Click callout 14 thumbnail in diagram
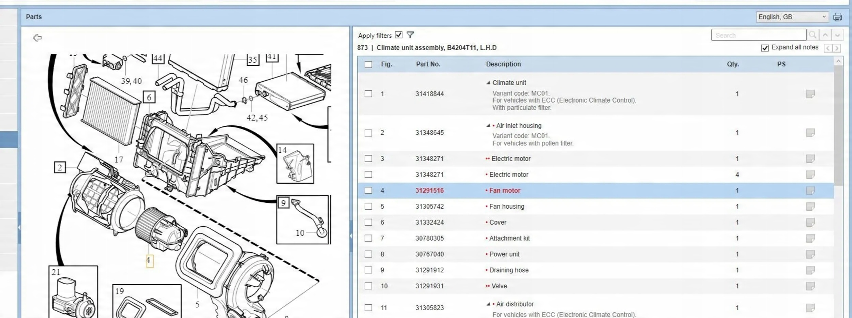This screenshot has width=852, height=318. (295, 164)
